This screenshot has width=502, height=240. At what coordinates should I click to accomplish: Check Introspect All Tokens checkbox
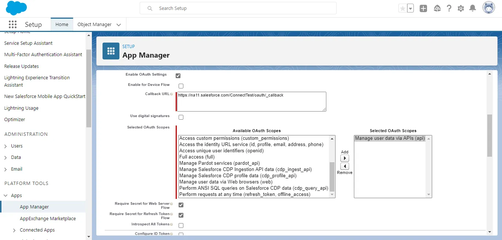pyautogui.click(x=181, y=226)
